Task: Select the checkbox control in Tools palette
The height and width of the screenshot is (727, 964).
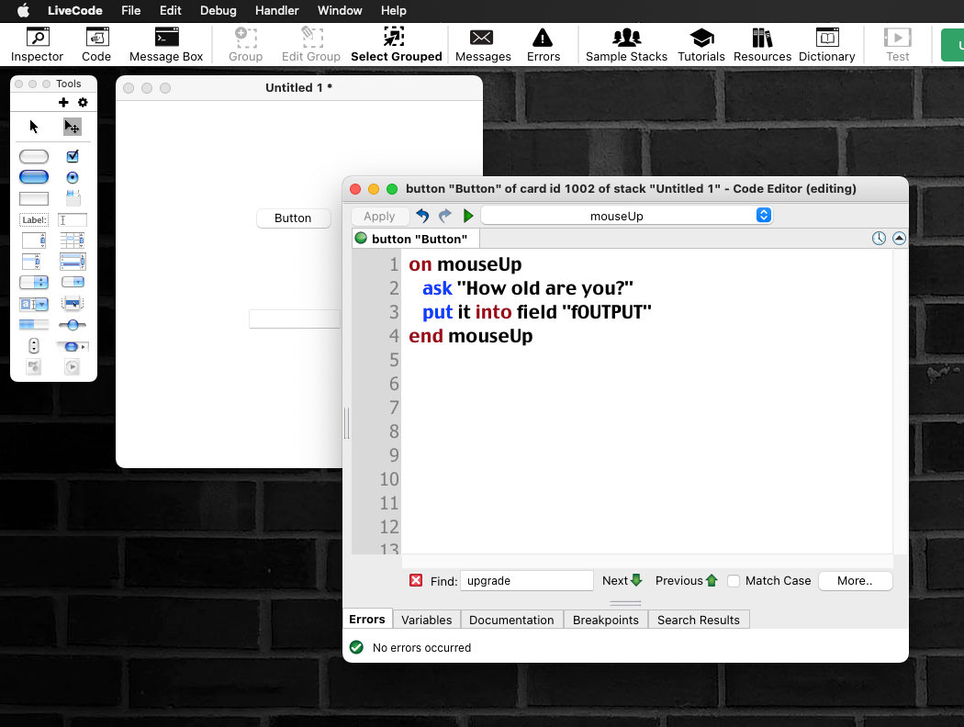Action: point(73,157)
